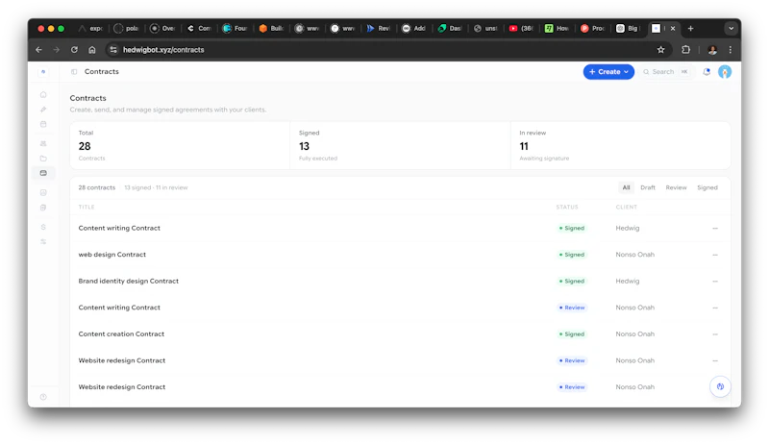Open the clients people icon in the sidebar
Screen dimensions: 769x444
tap(43, 143)
